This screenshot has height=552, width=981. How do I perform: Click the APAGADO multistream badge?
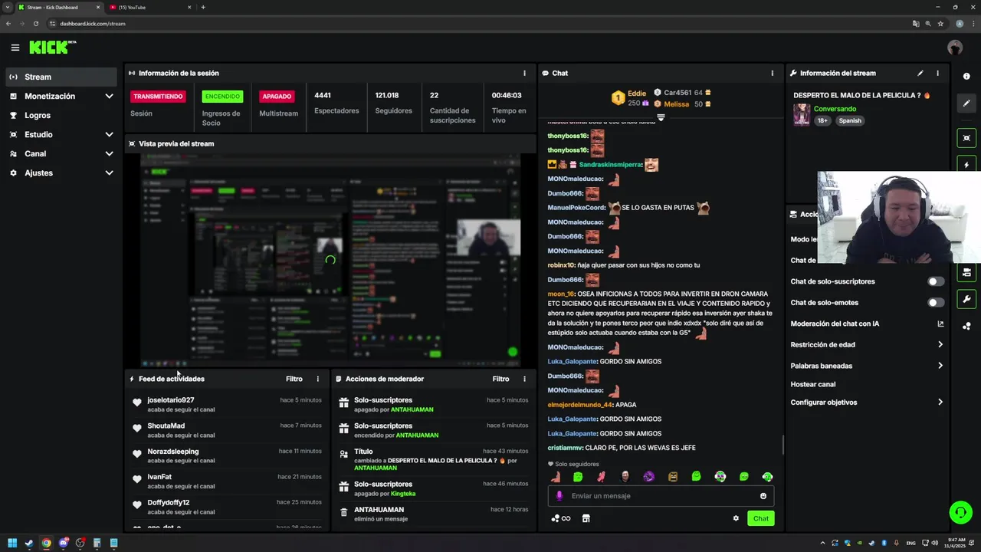pos(277,97)
